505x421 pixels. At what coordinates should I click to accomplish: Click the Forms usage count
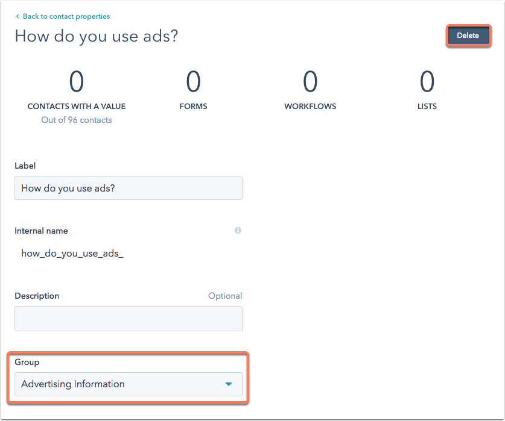click(193, 81)
